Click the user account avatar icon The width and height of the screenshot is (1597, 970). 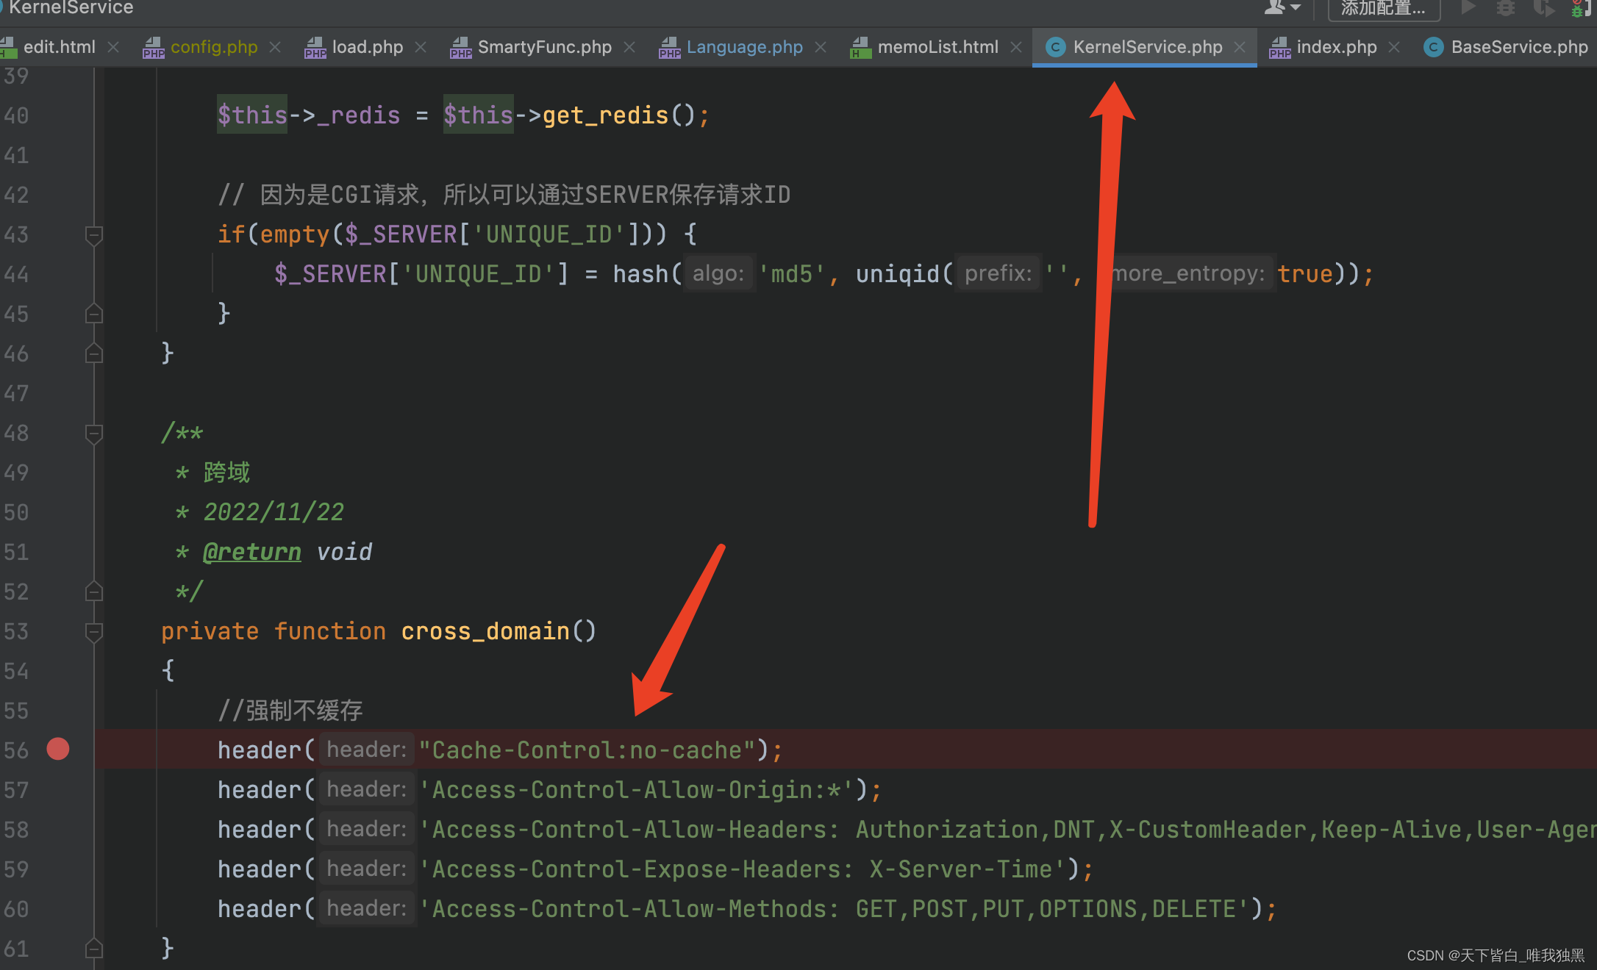(x=1273, y=7)
